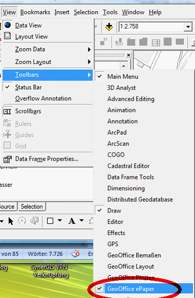Click the Data View globe icon
The width and height of the screenshot is (195, 298).
tap(8, 25)
